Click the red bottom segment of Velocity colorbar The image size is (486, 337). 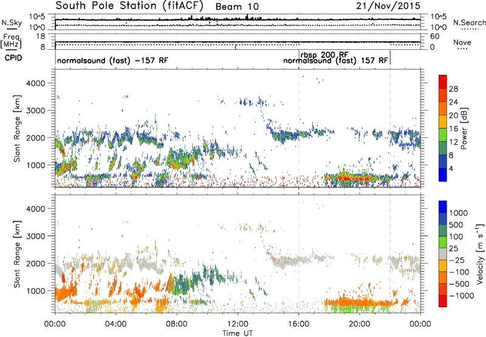tap(443, 301)
